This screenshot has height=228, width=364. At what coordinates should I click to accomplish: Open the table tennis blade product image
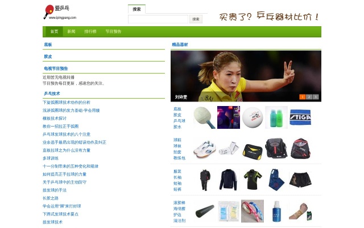click(204, 117)
